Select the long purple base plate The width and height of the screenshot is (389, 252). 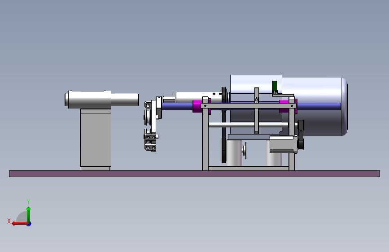pos(194,174)
